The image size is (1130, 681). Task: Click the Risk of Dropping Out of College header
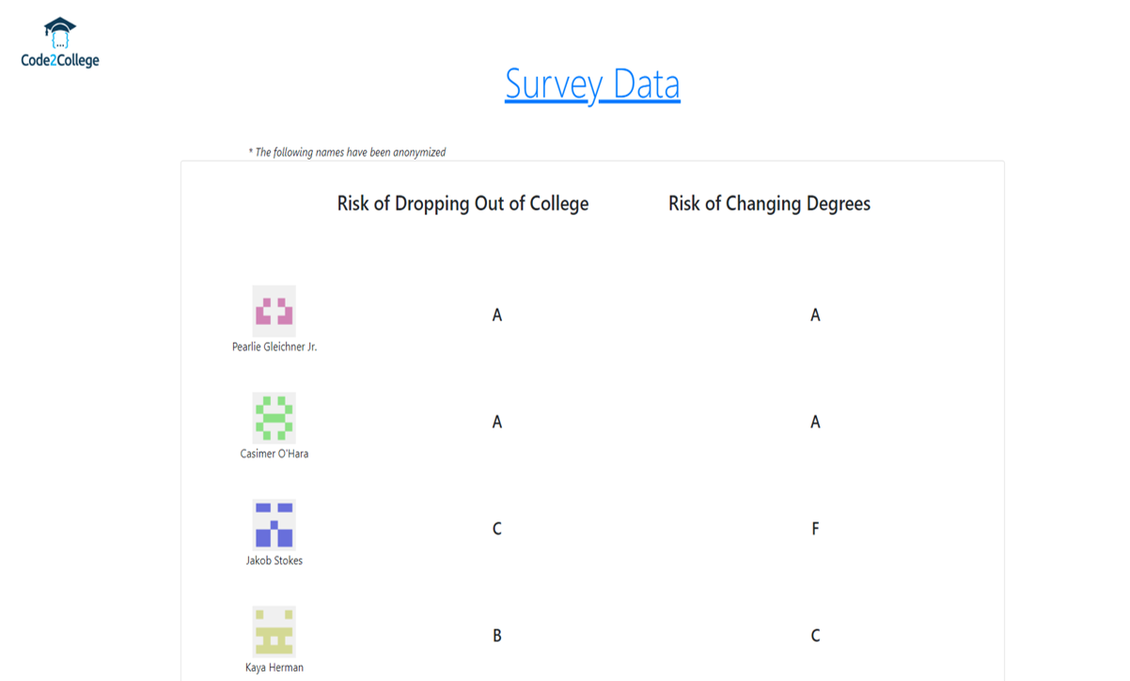[463, 204]
